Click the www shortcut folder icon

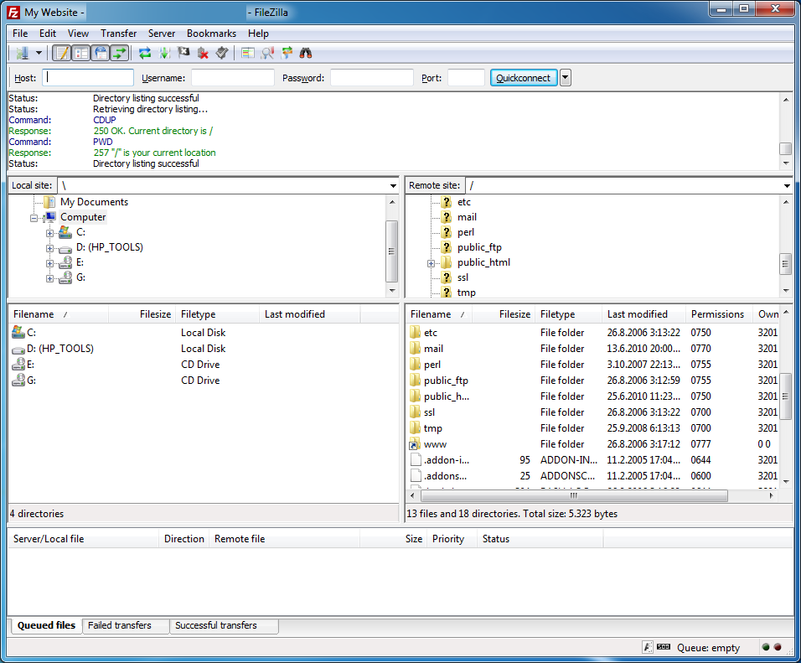click(415, 443)
